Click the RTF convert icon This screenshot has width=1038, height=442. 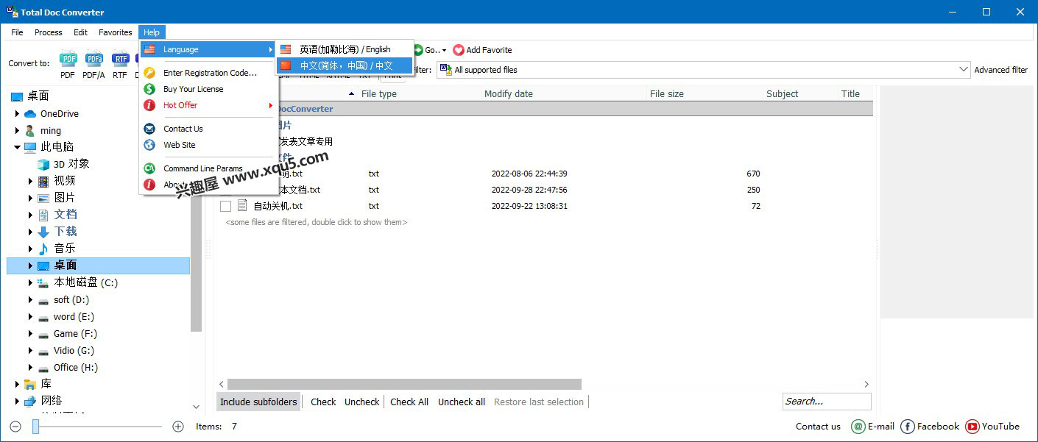coord(120,60)
